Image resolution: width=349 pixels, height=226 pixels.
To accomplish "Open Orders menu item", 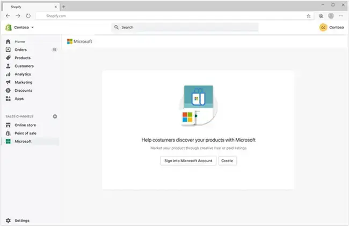I will (x=21, y=49).
